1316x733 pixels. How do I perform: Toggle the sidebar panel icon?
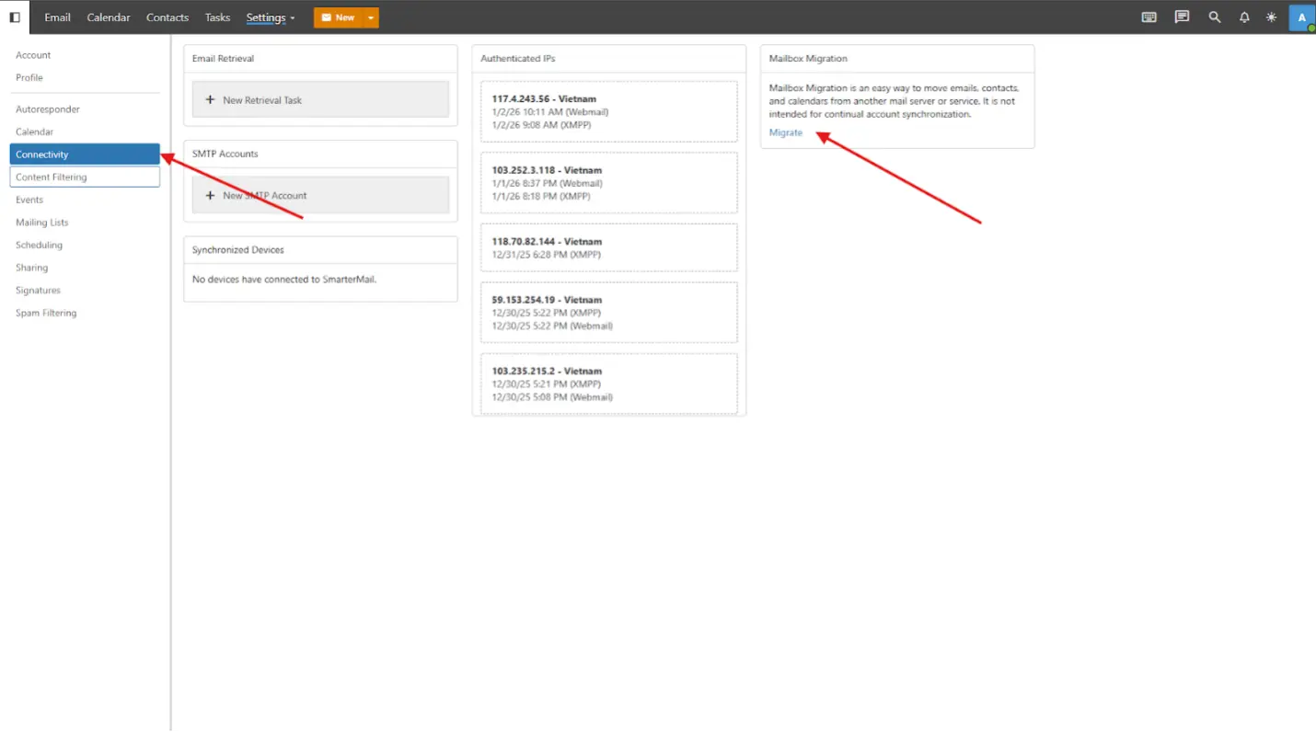[x=15, y=17]
